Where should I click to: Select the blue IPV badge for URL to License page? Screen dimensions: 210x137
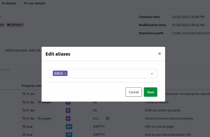[69, 127]
